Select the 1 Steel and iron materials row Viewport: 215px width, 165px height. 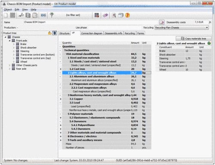pos(107,58)
